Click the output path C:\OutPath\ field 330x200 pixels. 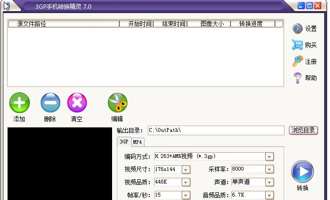(x=216, y=130)
